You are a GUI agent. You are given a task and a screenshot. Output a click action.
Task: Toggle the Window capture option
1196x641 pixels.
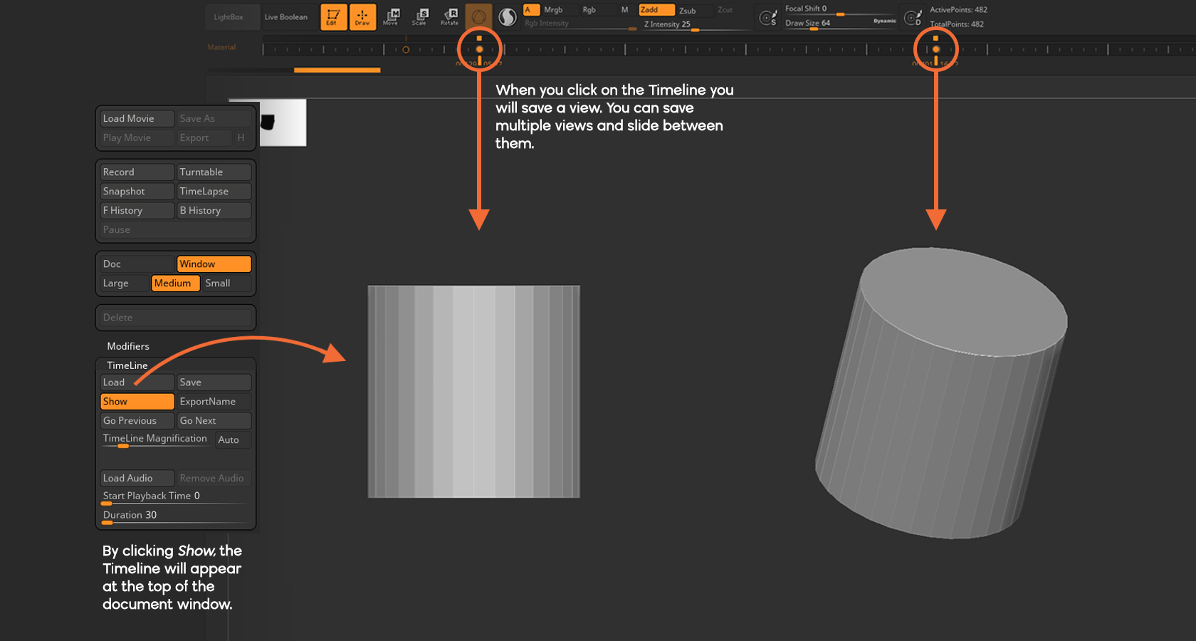[214, 264]
